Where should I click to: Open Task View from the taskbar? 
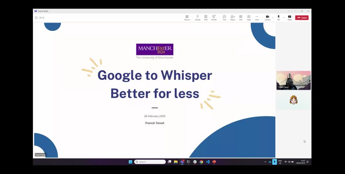coord(169,162)
